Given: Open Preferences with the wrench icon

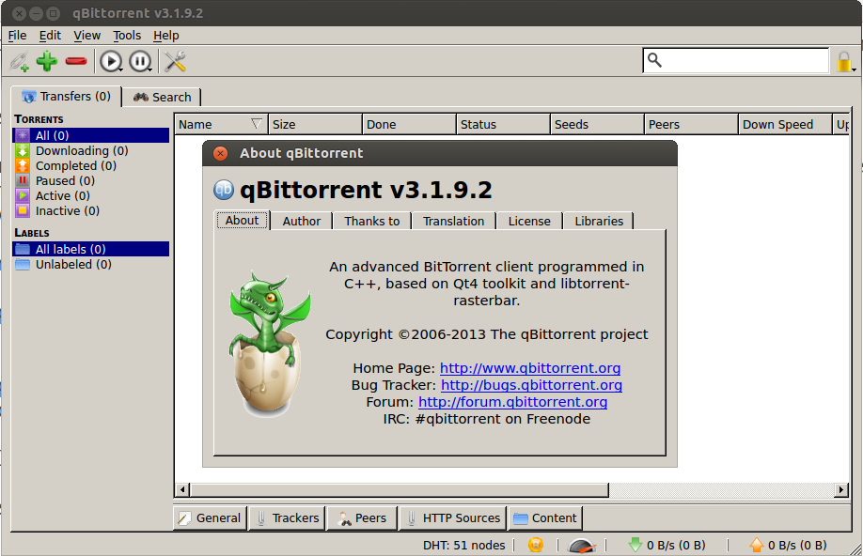Looking at the screenshot, I should point(175,61).
